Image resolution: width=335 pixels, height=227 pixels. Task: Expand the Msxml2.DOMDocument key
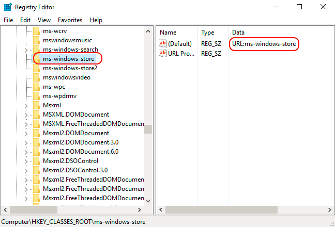(26, 134)
